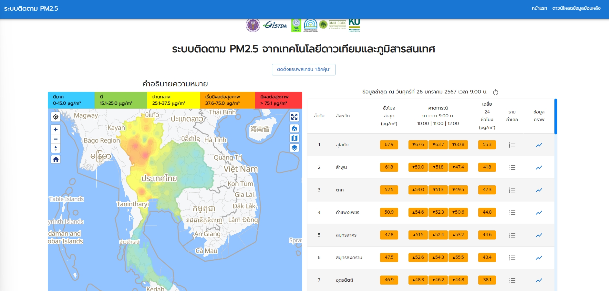Click the red มีผลต่อสุขภาพ legend swatch

pyautogui.click(x=278, y=100)
